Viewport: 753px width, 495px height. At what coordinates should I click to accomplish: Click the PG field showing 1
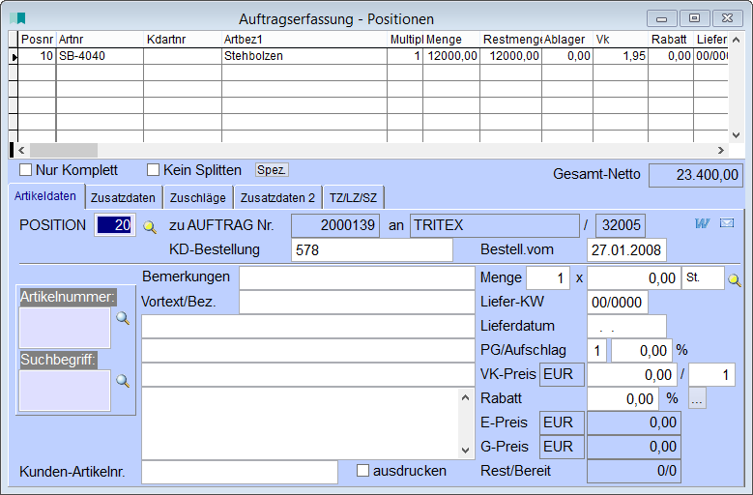coord(597,351)
